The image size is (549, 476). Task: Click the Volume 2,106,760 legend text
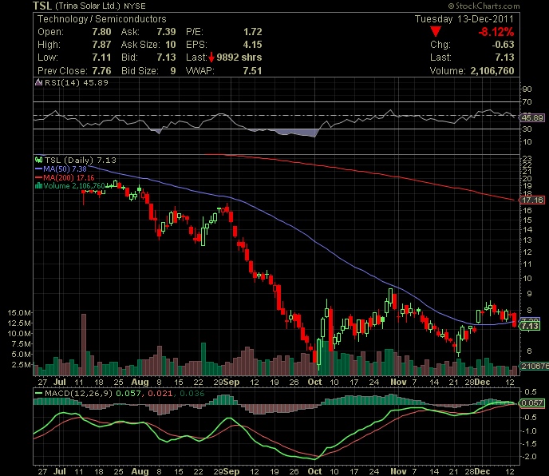(74, 186)
